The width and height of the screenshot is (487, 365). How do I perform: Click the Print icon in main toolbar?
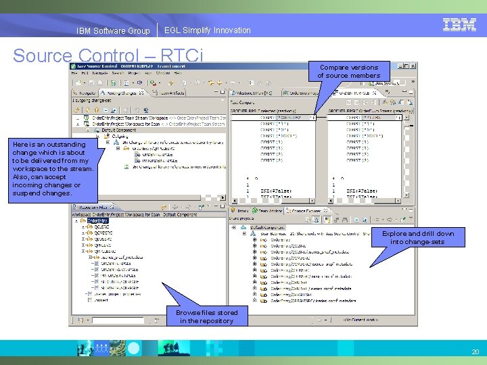click(100, 83)
